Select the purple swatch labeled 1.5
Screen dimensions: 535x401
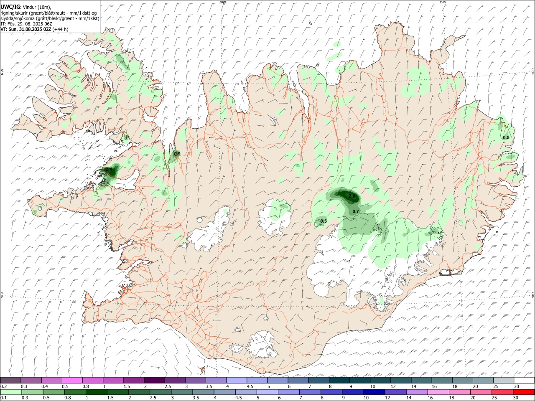coord(134,380)
